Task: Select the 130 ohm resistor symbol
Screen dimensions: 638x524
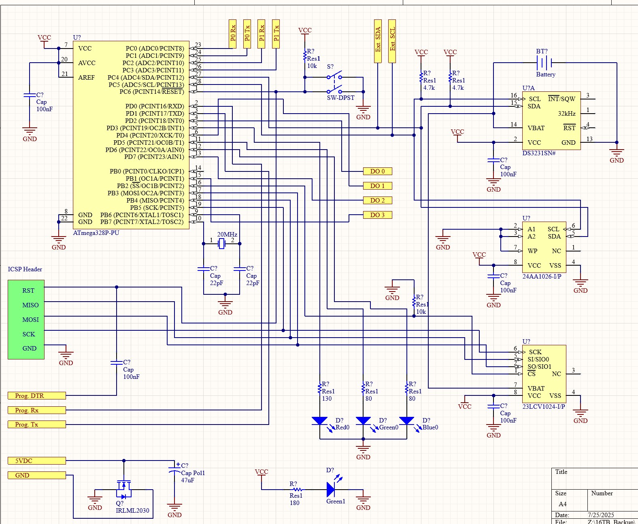Action: [x=320, y=389]
